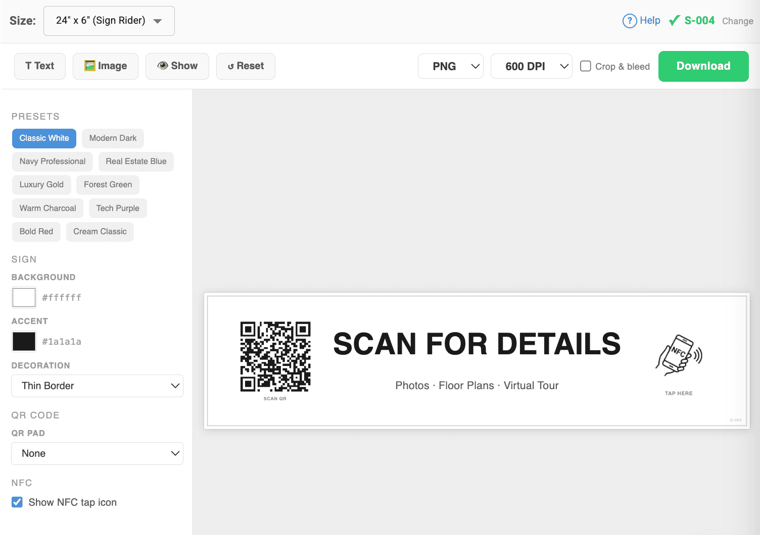Screen dimensions: 760x535
Task: Click the green checkmark beside S-004
Action: click(x=674, y=21)
